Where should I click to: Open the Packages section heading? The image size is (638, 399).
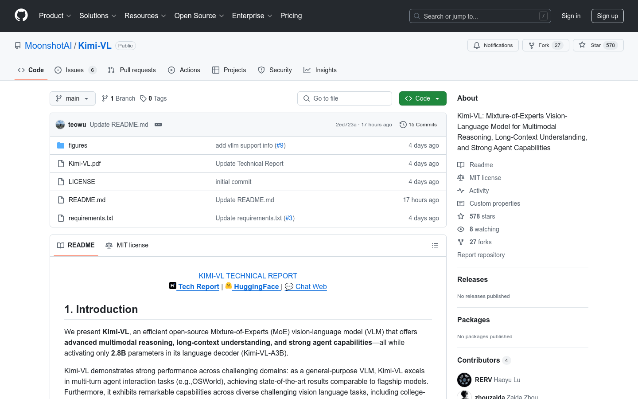point(474,320)
